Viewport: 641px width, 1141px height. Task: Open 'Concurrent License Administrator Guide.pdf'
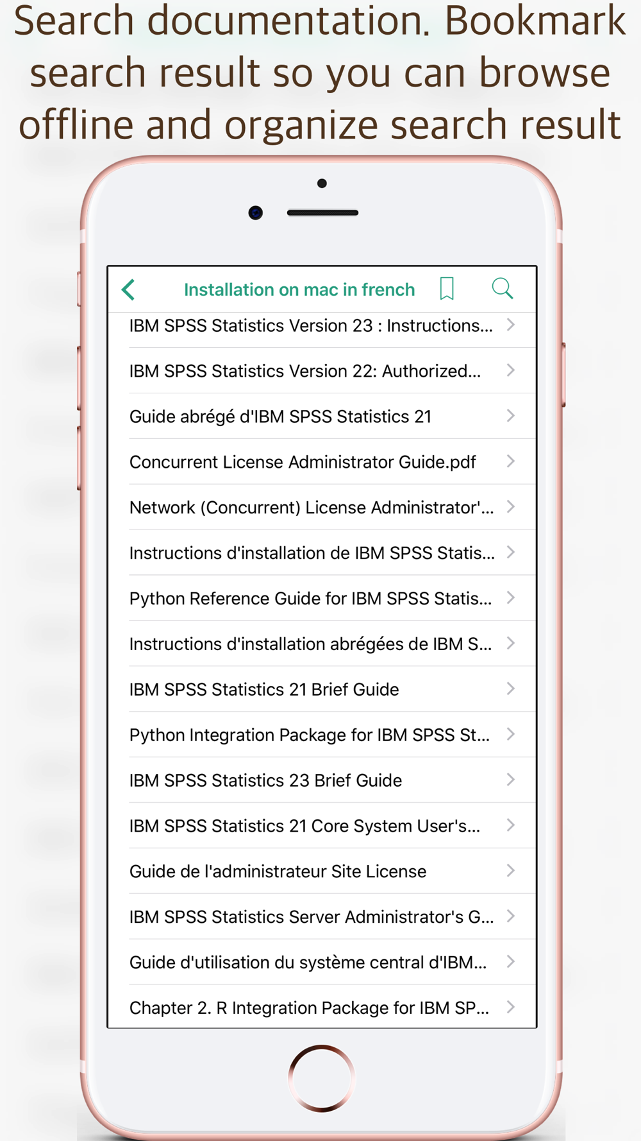click(x=322, y=462)
